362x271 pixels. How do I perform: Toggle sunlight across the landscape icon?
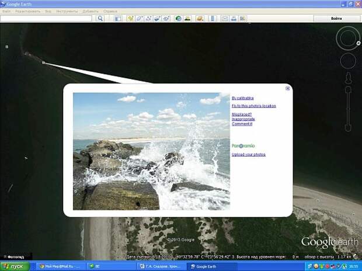pos(187,19)
